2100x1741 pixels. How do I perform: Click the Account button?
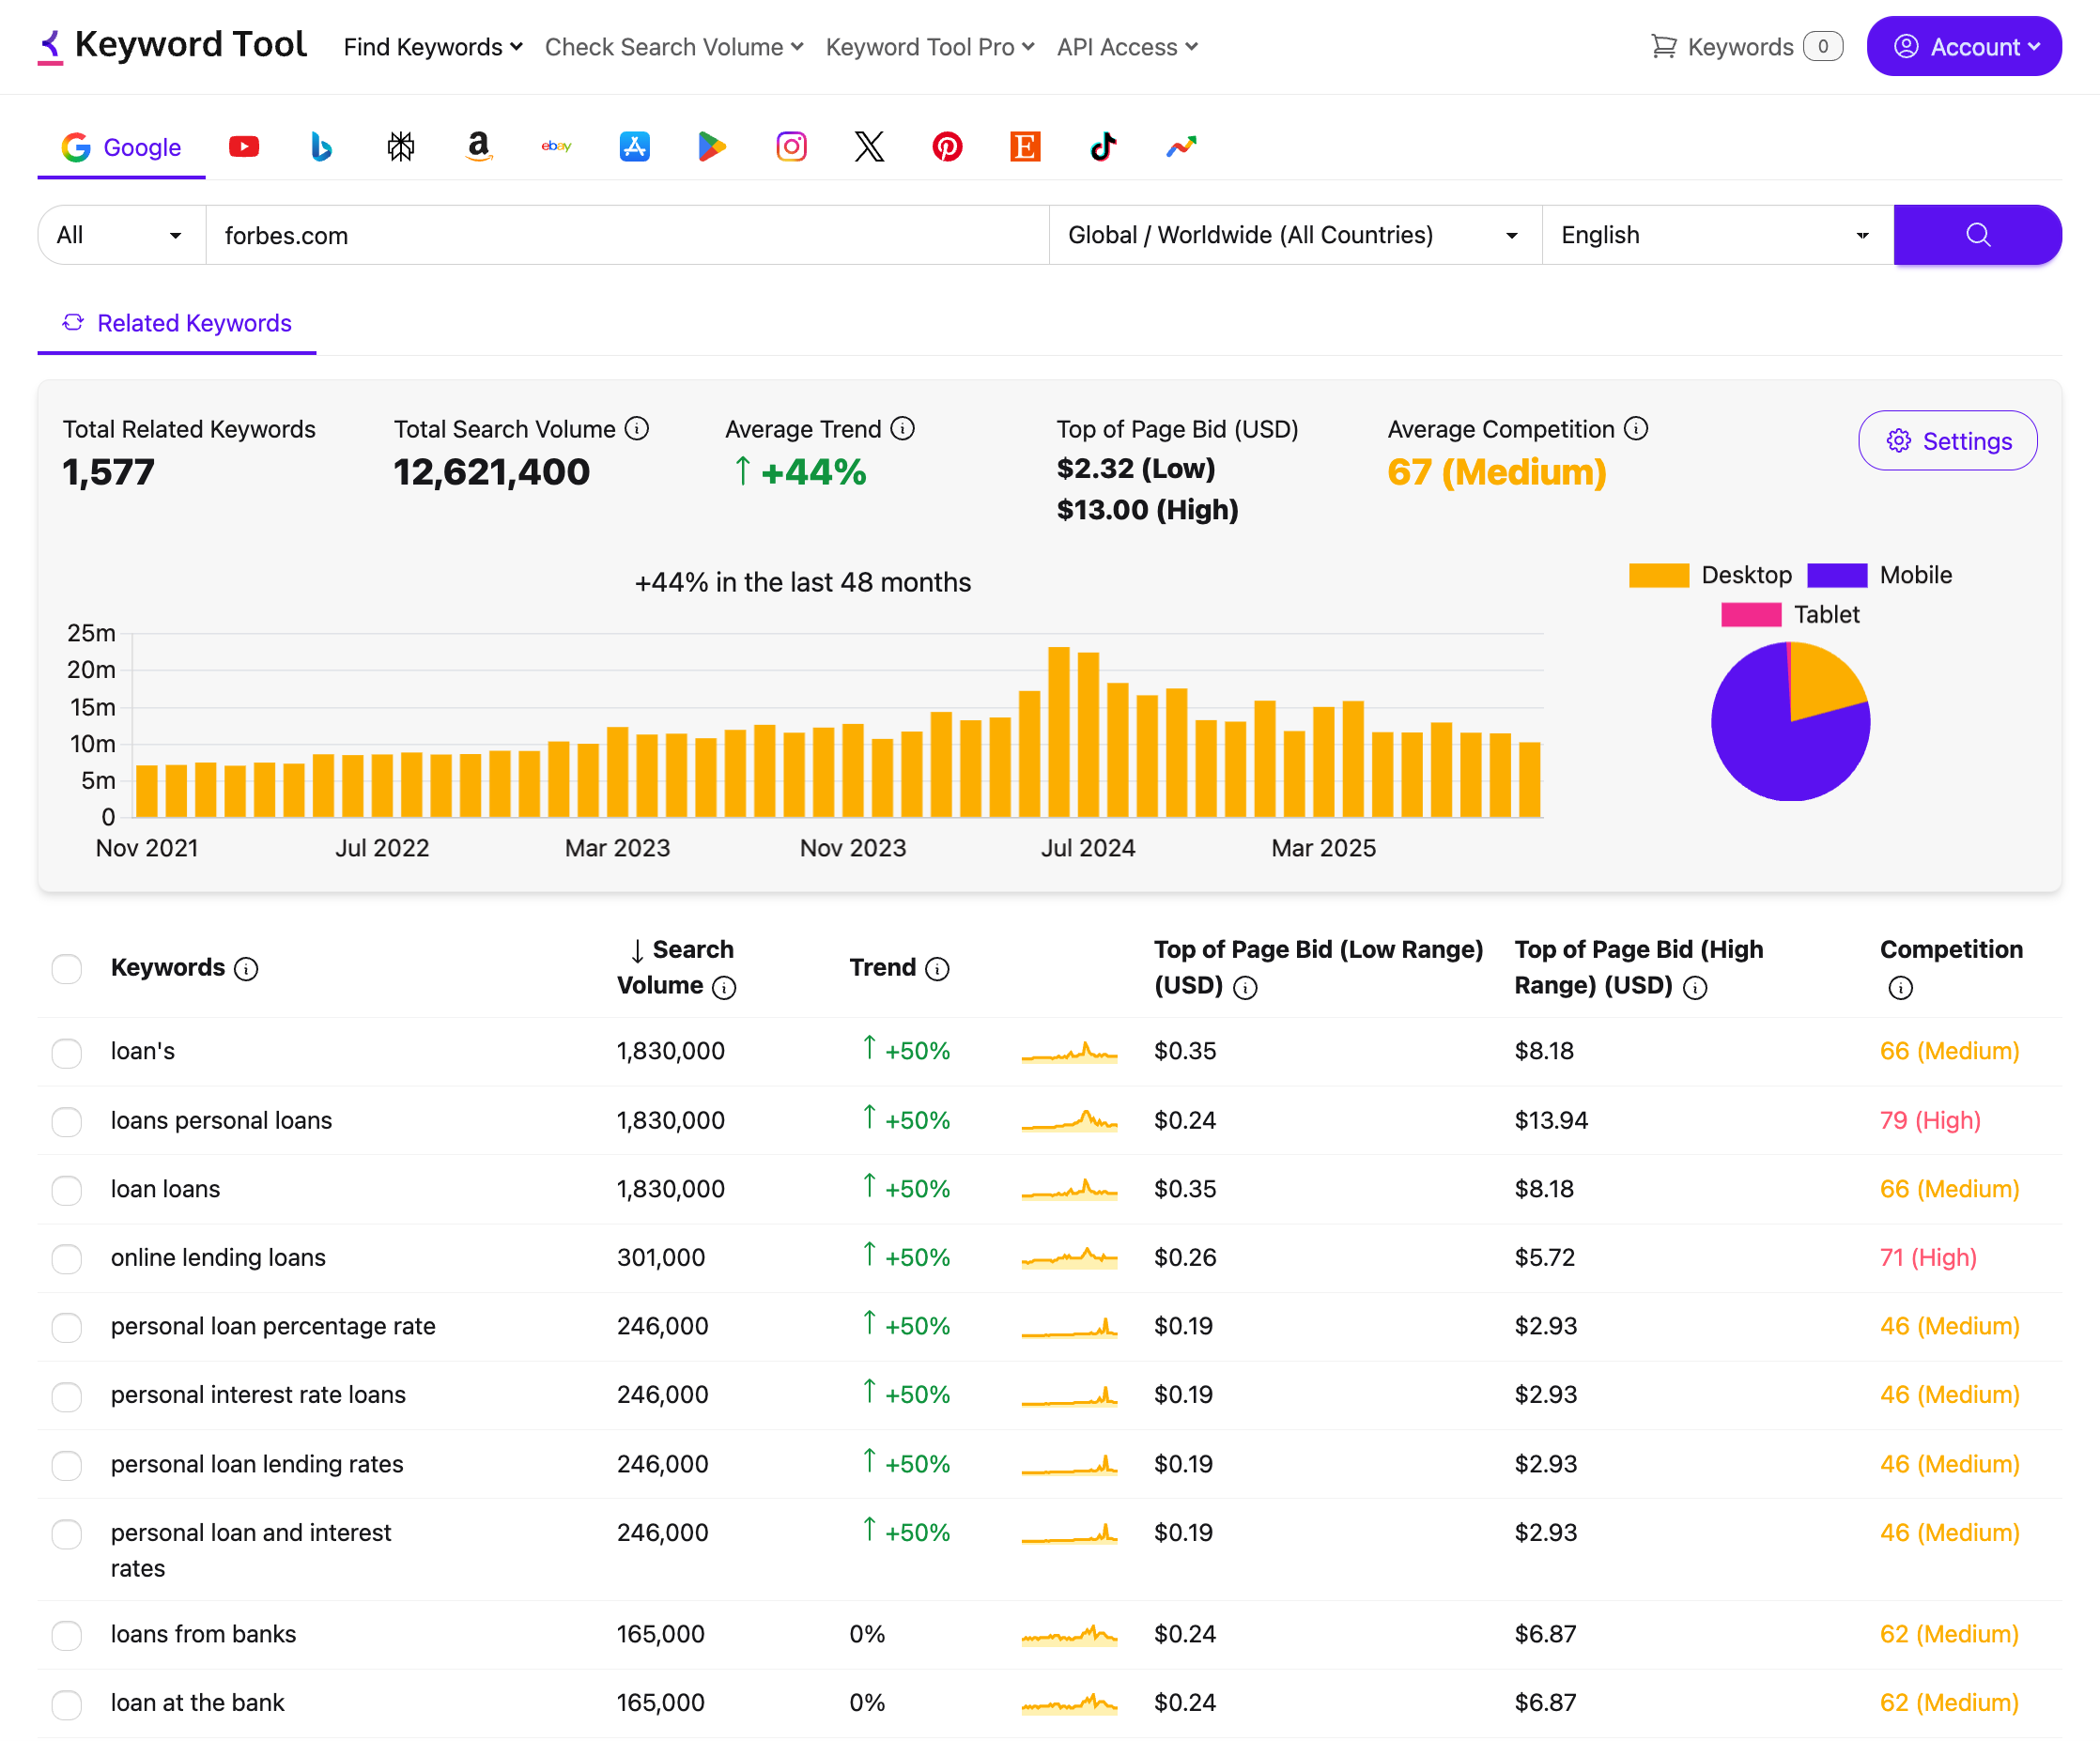tap(1963, 46)
